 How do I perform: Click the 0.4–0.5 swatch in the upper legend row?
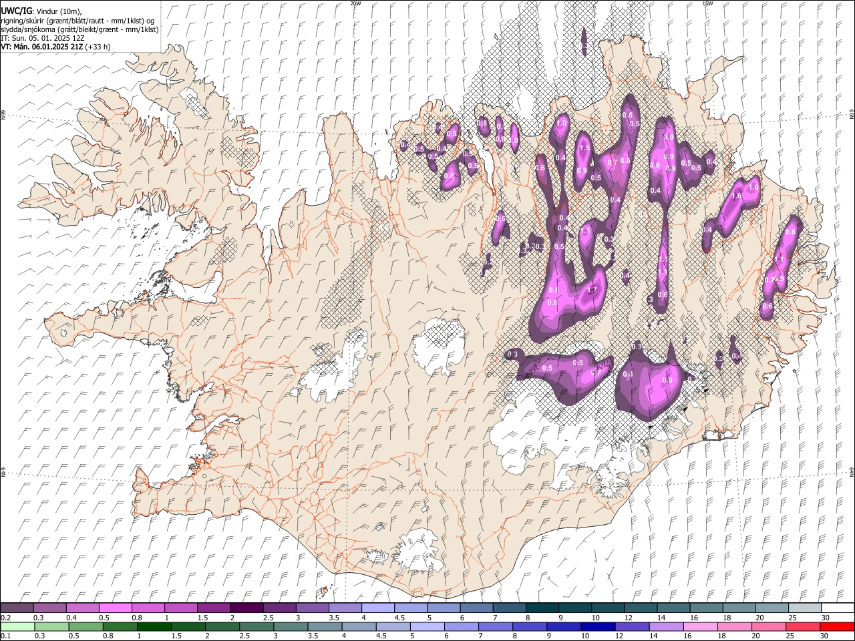pyautogui.click(x=82, y=608)
